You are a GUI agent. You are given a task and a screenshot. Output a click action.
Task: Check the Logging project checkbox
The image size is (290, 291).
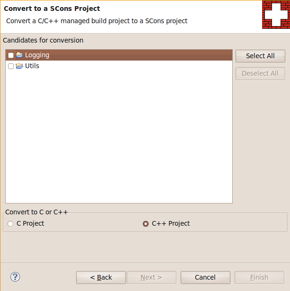(11, 55)
